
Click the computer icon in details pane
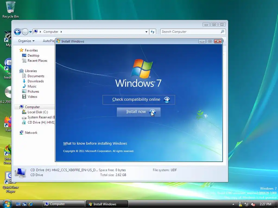(x=20, y=173)
